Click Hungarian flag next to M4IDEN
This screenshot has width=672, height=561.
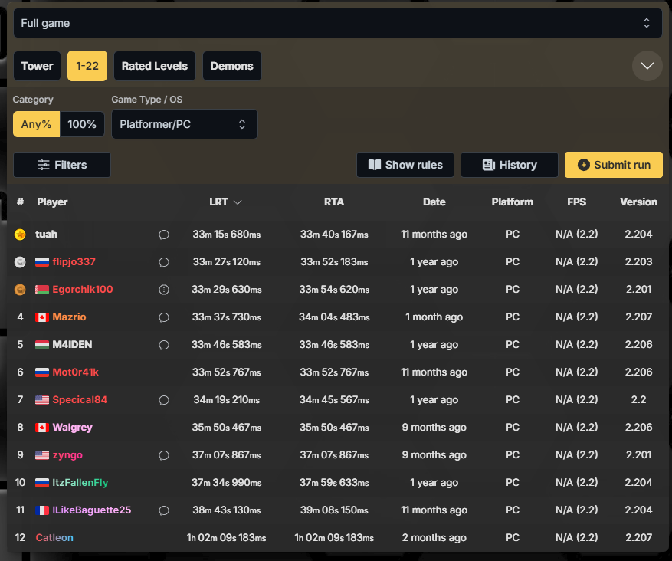click(42, 345)
